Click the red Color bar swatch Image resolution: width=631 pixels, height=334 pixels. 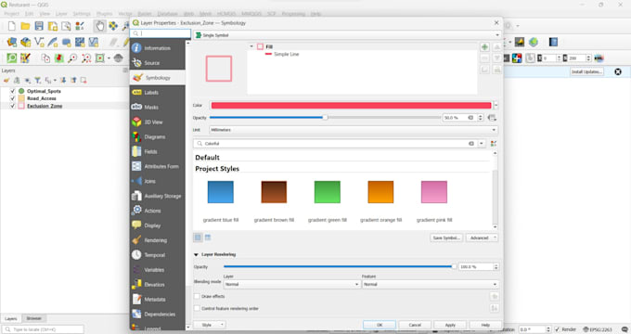(x=352, y=106)
